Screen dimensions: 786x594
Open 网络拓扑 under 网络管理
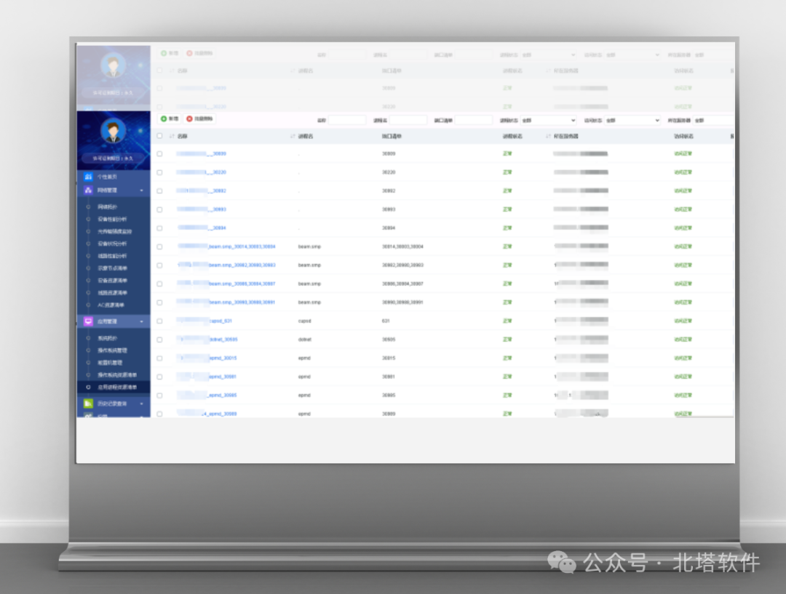pos(107,207)
